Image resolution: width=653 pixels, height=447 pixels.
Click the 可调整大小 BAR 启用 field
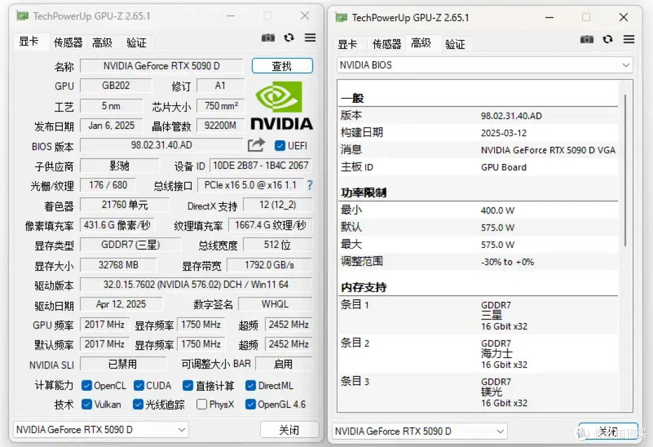[x=284, y=364]
